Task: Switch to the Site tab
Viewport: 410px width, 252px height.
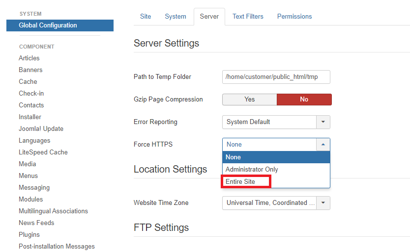Action: pos(146,17)
